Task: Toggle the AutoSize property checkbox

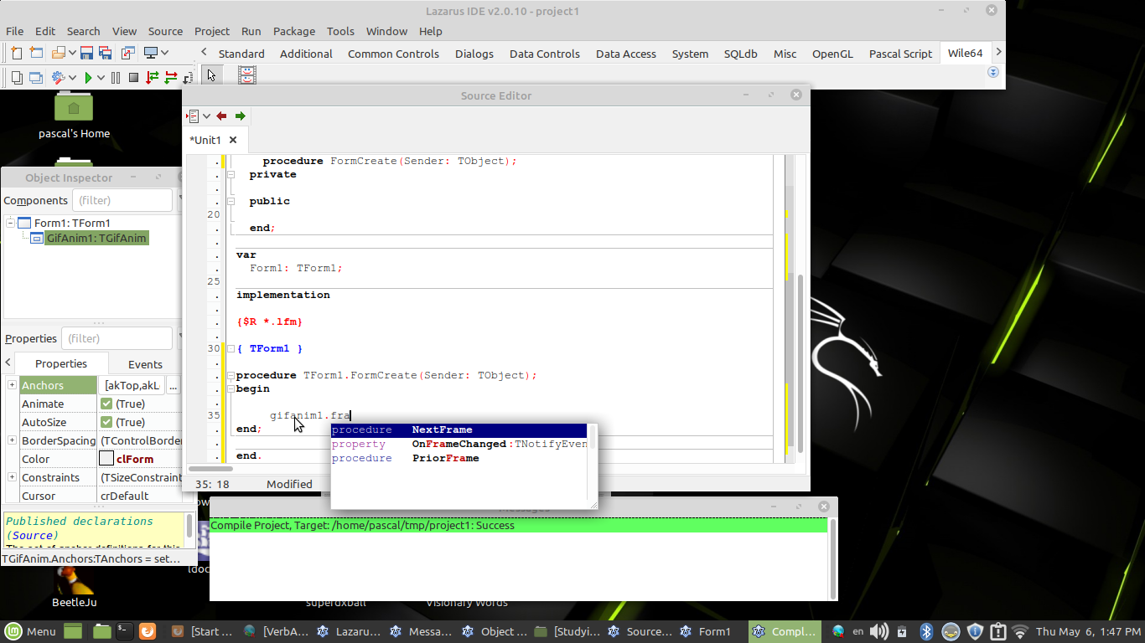Action: click(x=106, y=422)
